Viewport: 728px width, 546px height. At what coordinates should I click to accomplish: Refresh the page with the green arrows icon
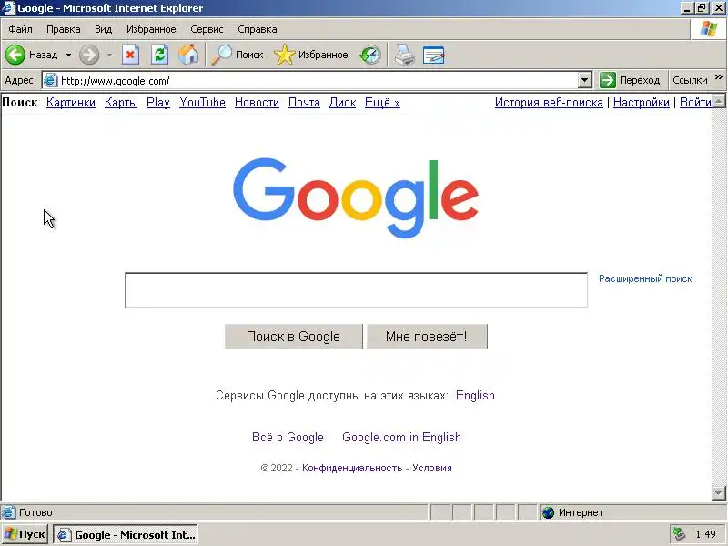click(x=160, y=55)
